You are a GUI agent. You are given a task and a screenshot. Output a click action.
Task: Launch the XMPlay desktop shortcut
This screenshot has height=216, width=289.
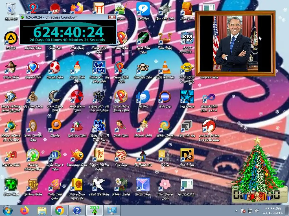coord(187,38)
